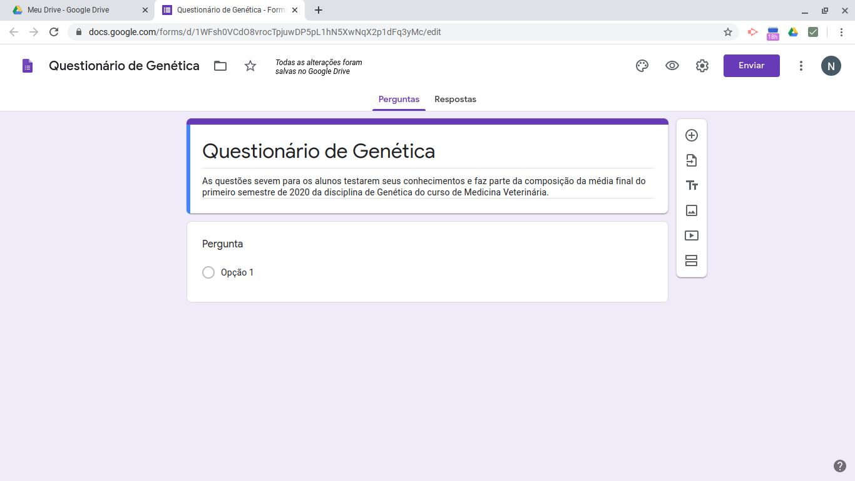Click the Opção 1 option label
This screenshot has height=481, width=855.
pyautogui.click(x=237, y=272)
